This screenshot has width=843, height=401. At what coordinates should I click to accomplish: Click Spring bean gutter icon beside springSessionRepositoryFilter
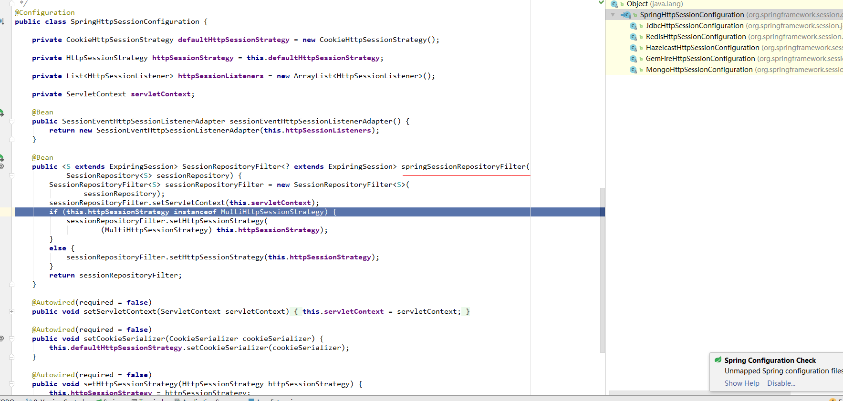tap(1, 158)
